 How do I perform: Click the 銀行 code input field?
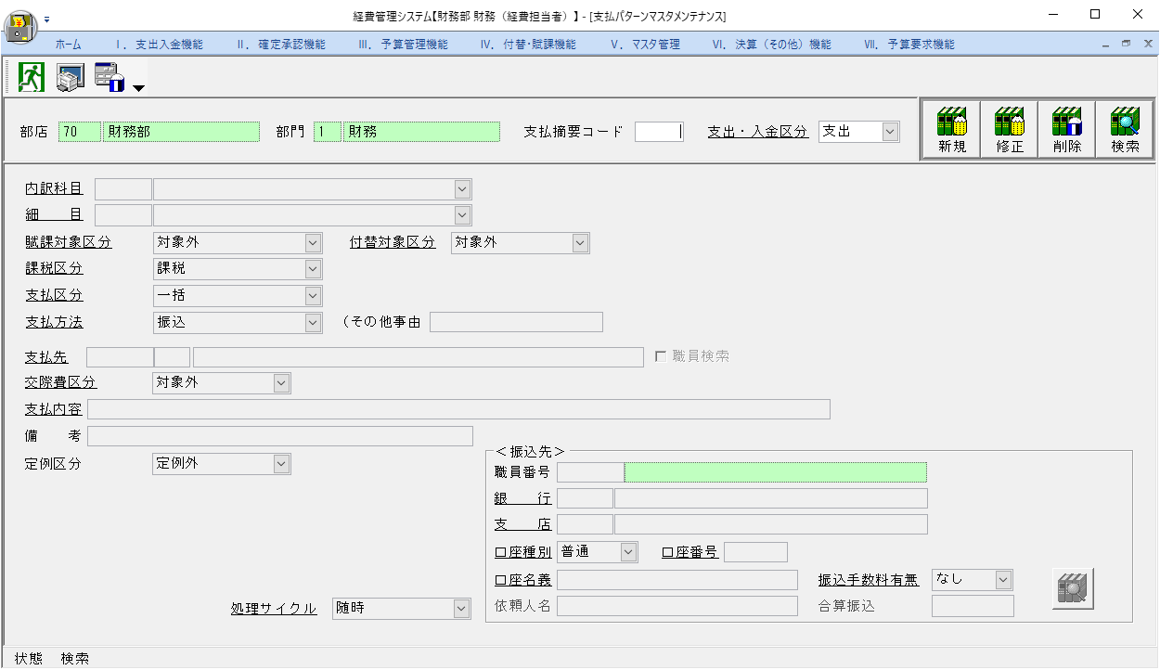(x=585, y=498)
